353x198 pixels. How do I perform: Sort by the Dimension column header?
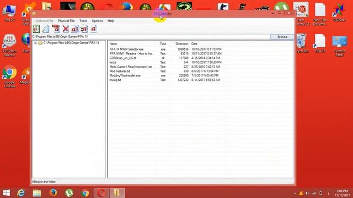[x=182, y=44]
